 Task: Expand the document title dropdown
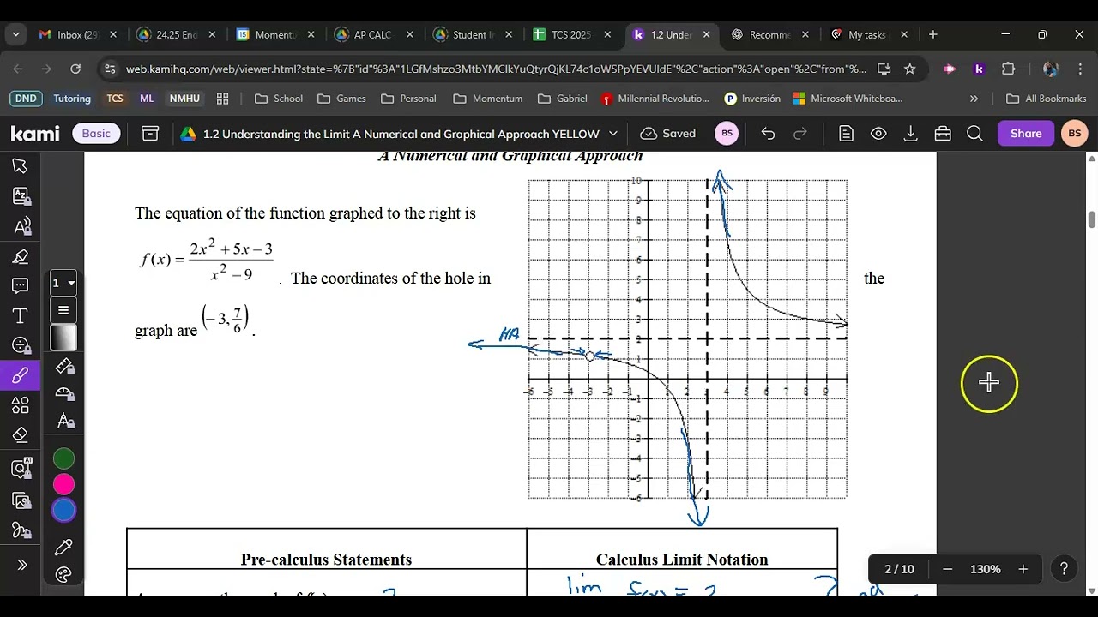click(x=613, y=134)
